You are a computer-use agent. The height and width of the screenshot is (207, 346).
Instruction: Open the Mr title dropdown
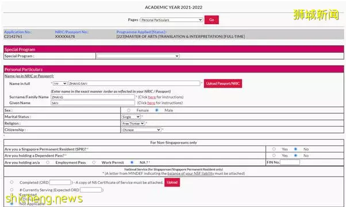click(60, 83)
